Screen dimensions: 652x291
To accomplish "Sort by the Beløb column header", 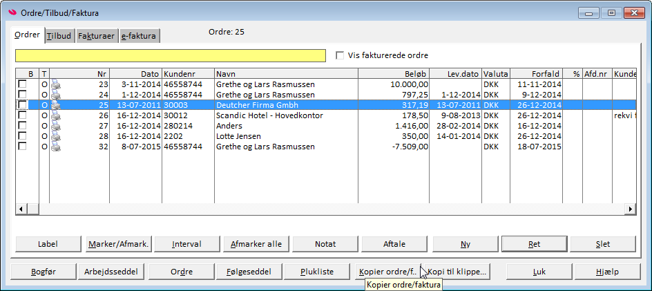I will click(x=394, y=74).
